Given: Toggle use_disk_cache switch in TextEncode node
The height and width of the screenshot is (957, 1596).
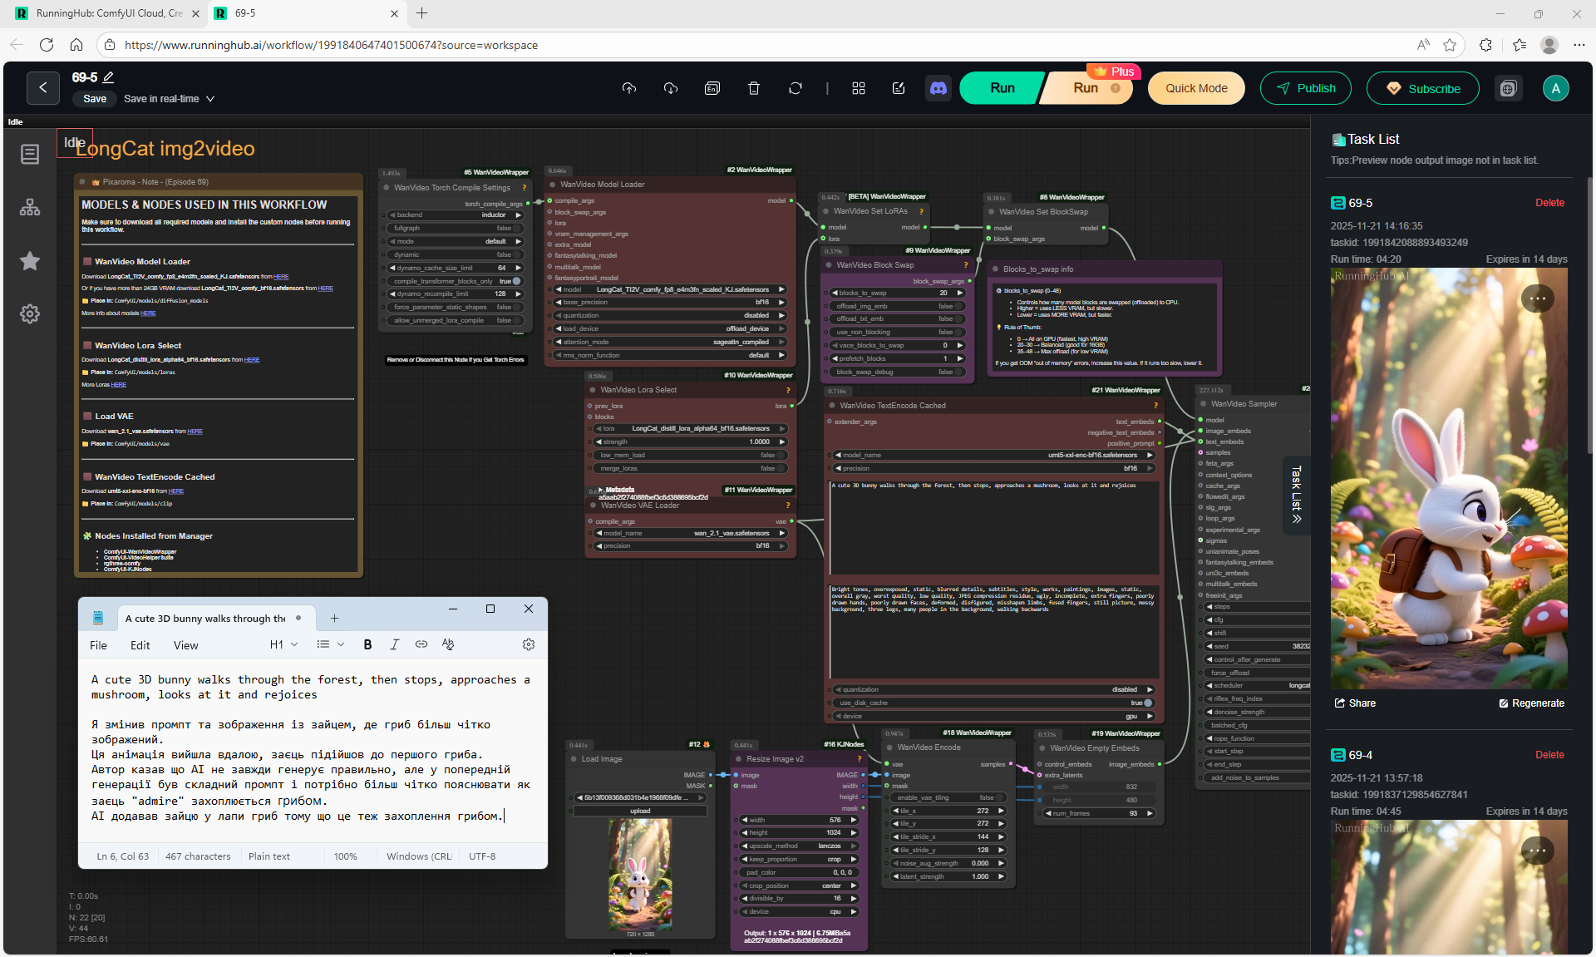Looking at the screenshot, I should tap(1147, 703).
